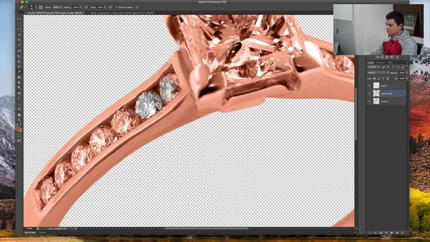
Task: Click the zoom percentage in status bar
Action: pyautogui.click(x=30, y=229)
